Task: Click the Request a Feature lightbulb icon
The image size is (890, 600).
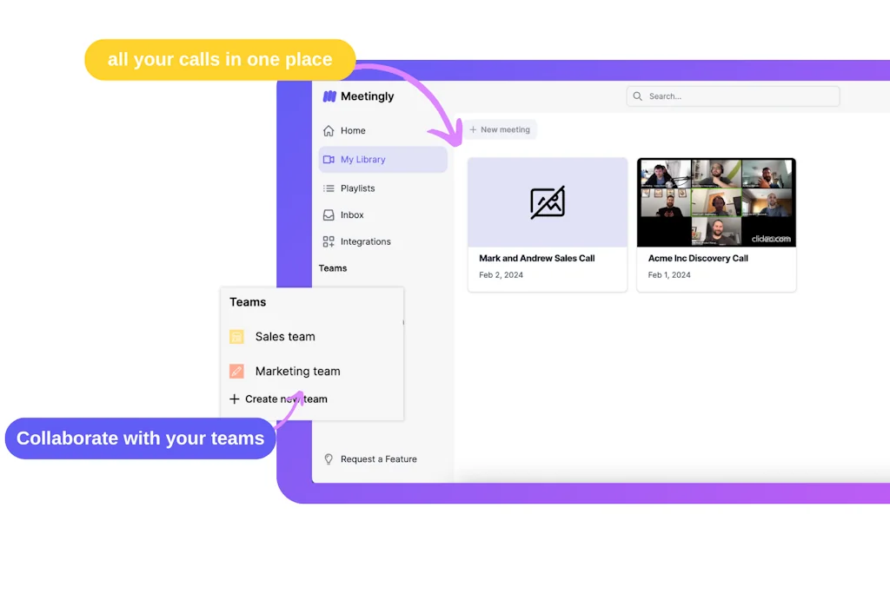Action: (x=329, y=458)
